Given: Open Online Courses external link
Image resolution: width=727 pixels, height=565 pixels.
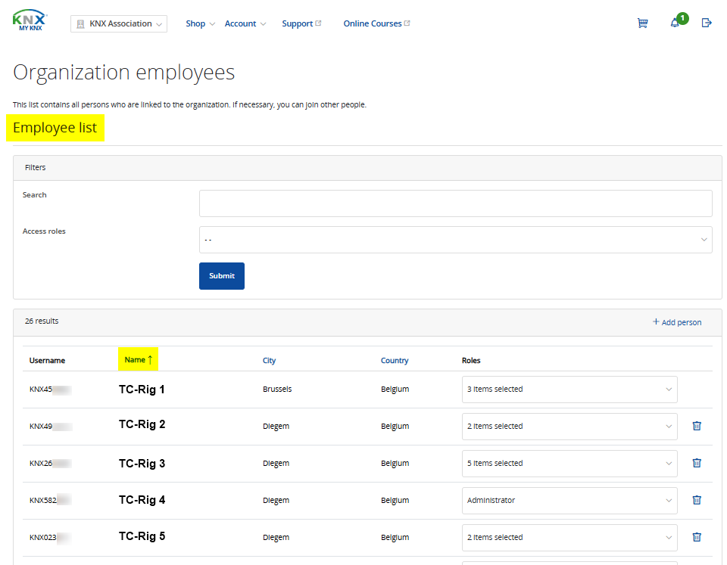Looking at the screenshot, I should (376, 23).
